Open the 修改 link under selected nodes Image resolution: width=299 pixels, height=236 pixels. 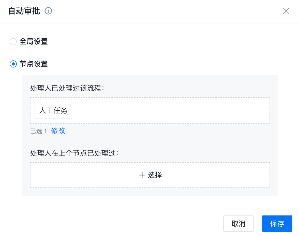[58, 131]
